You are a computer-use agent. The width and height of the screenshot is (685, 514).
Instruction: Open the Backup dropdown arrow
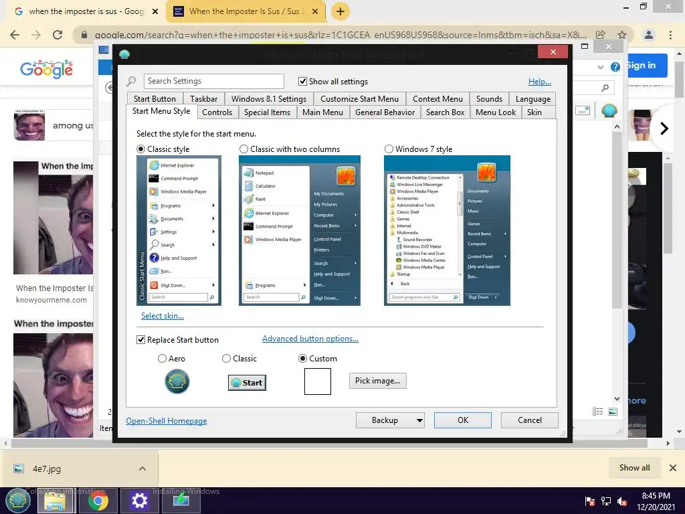419,420
